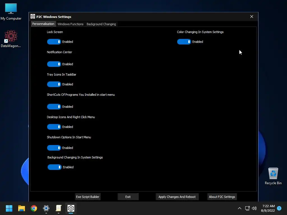Select the DataWagon desktop shortcut

coord(11,39)
